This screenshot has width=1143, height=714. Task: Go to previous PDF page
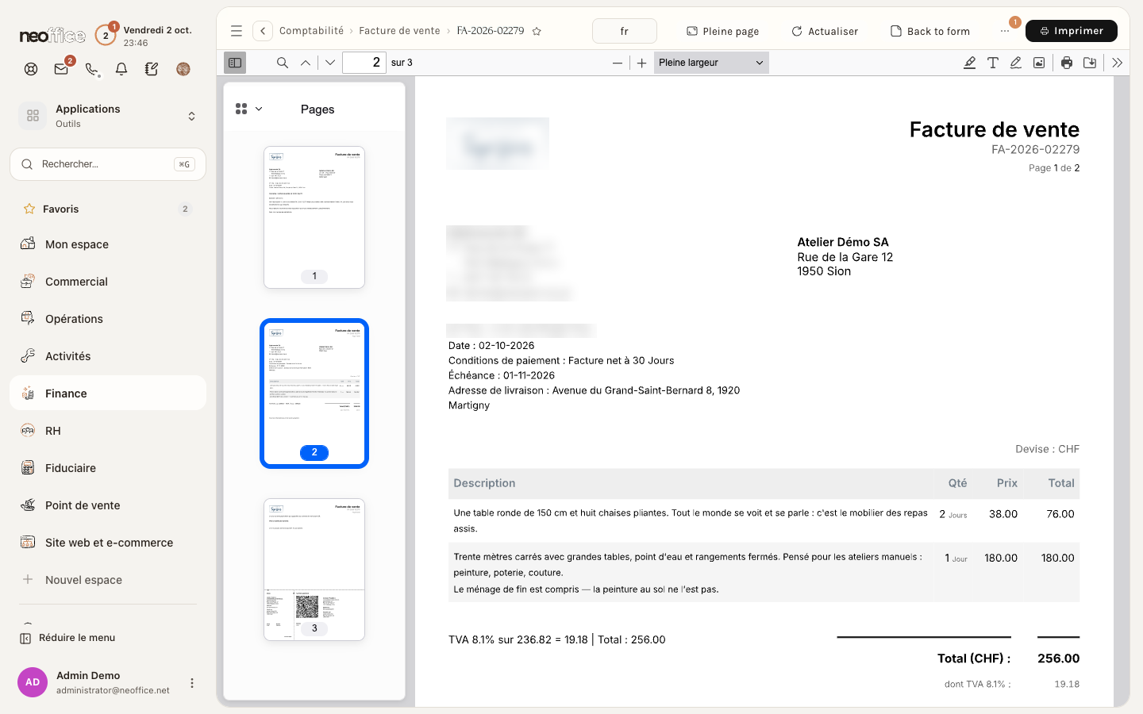click(x=306, y=63)
